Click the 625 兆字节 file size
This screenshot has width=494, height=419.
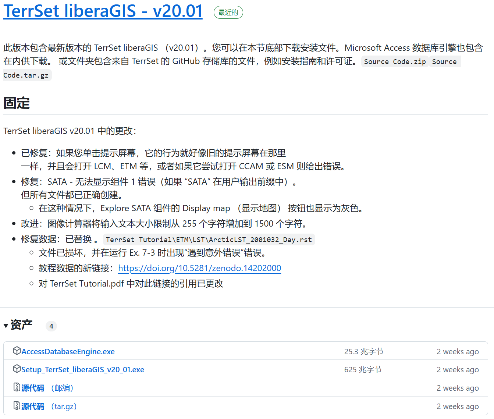(x=363, y=370)
